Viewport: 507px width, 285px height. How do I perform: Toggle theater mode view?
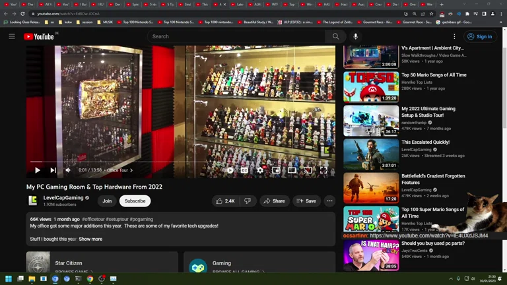(292, 170)
